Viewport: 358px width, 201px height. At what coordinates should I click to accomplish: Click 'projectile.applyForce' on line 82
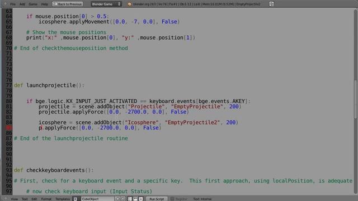pyautogui.click(x=71, y=112)
